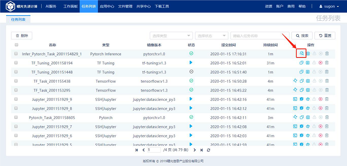Open the 选择状态 status dropdown
Screen dimensions: 347x166
click(x=212, y=36)
